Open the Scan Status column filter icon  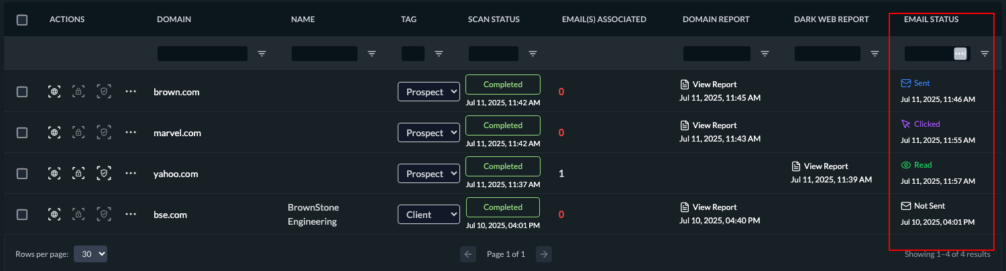pos(533,54)
